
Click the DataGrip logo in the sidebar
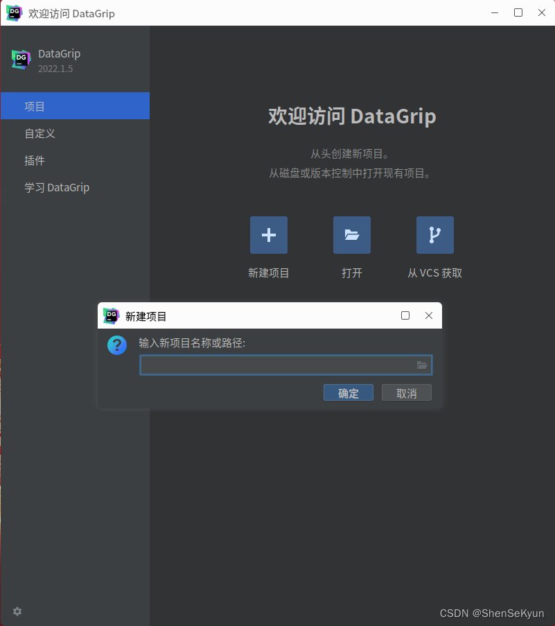click(x=21, y=60)
